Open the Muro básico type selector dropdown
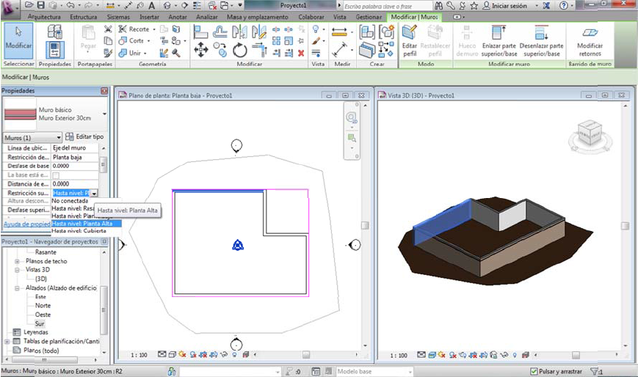Viewport: 638px width, 377px height. (x=104, y=114)
